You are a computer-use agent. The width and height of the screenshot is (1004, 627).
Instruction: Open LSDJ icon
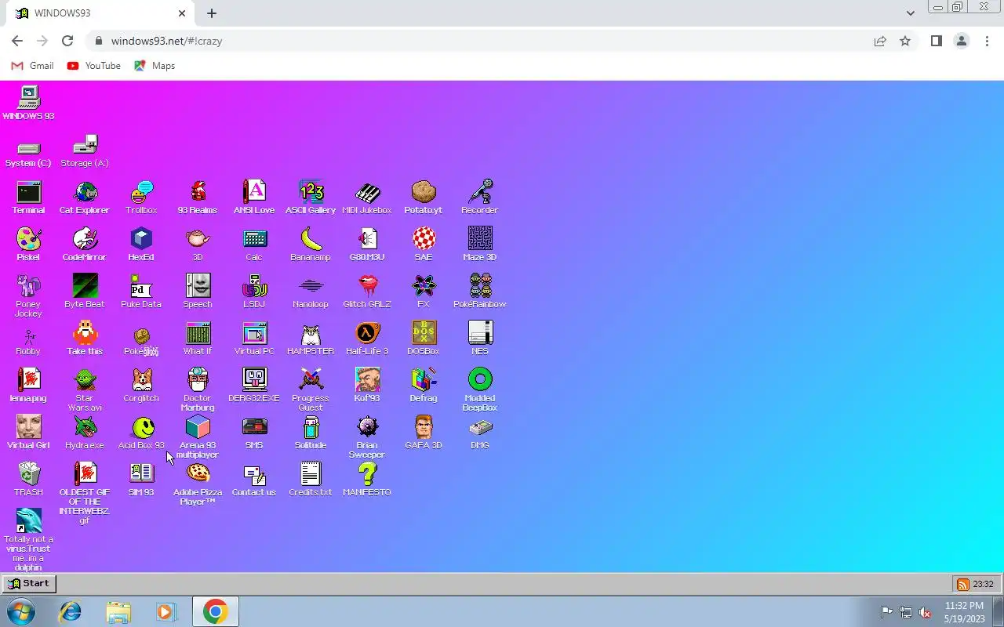click(x=254, y=291)
